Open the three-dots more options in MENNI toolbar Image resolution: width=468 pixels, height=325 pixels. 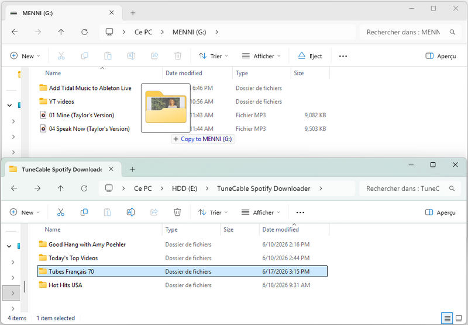point(343,56)
